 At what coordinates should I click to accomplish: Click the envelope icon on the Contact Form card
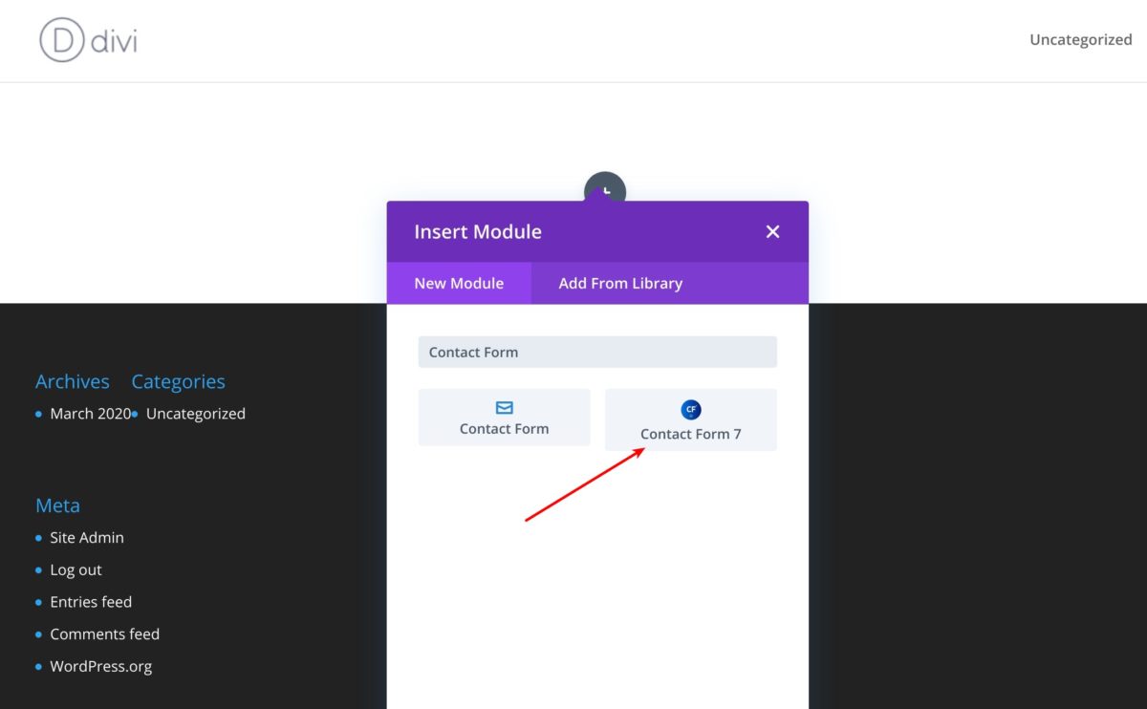tap(504, 406)
